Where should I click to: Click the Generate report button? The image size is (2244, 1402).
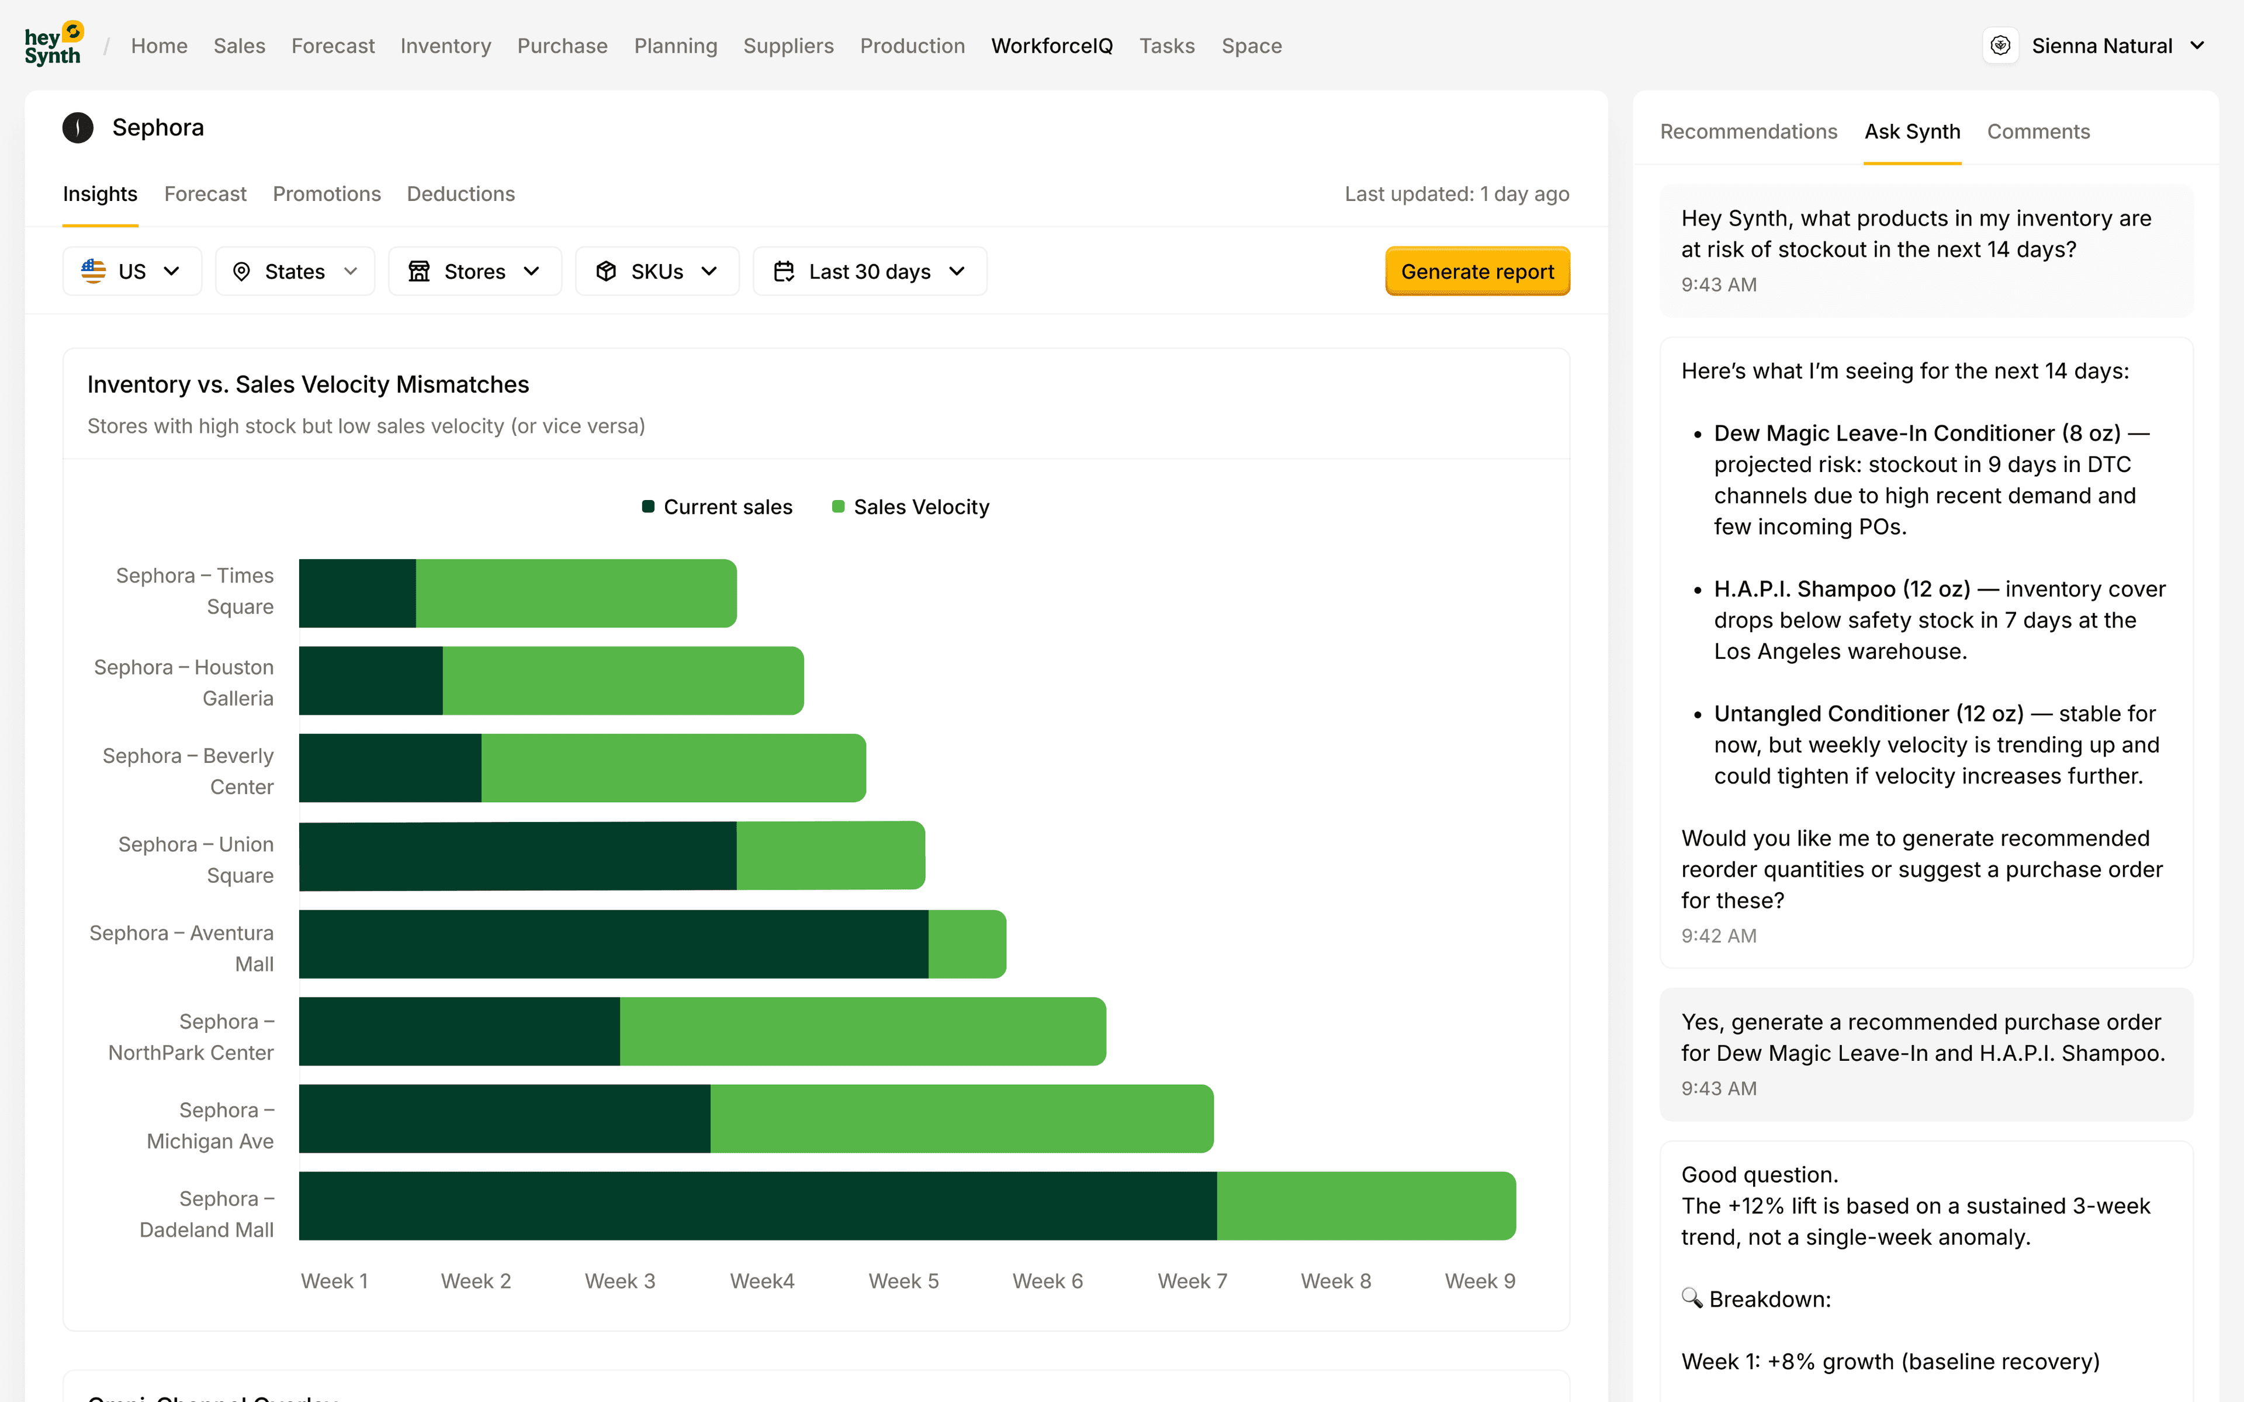tap(1477, 270)
